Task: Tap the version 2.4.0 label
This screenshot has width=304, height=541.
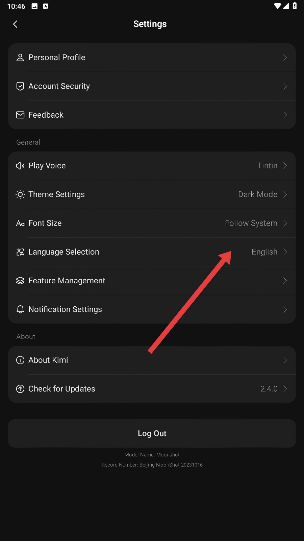Action: point(269,389)
